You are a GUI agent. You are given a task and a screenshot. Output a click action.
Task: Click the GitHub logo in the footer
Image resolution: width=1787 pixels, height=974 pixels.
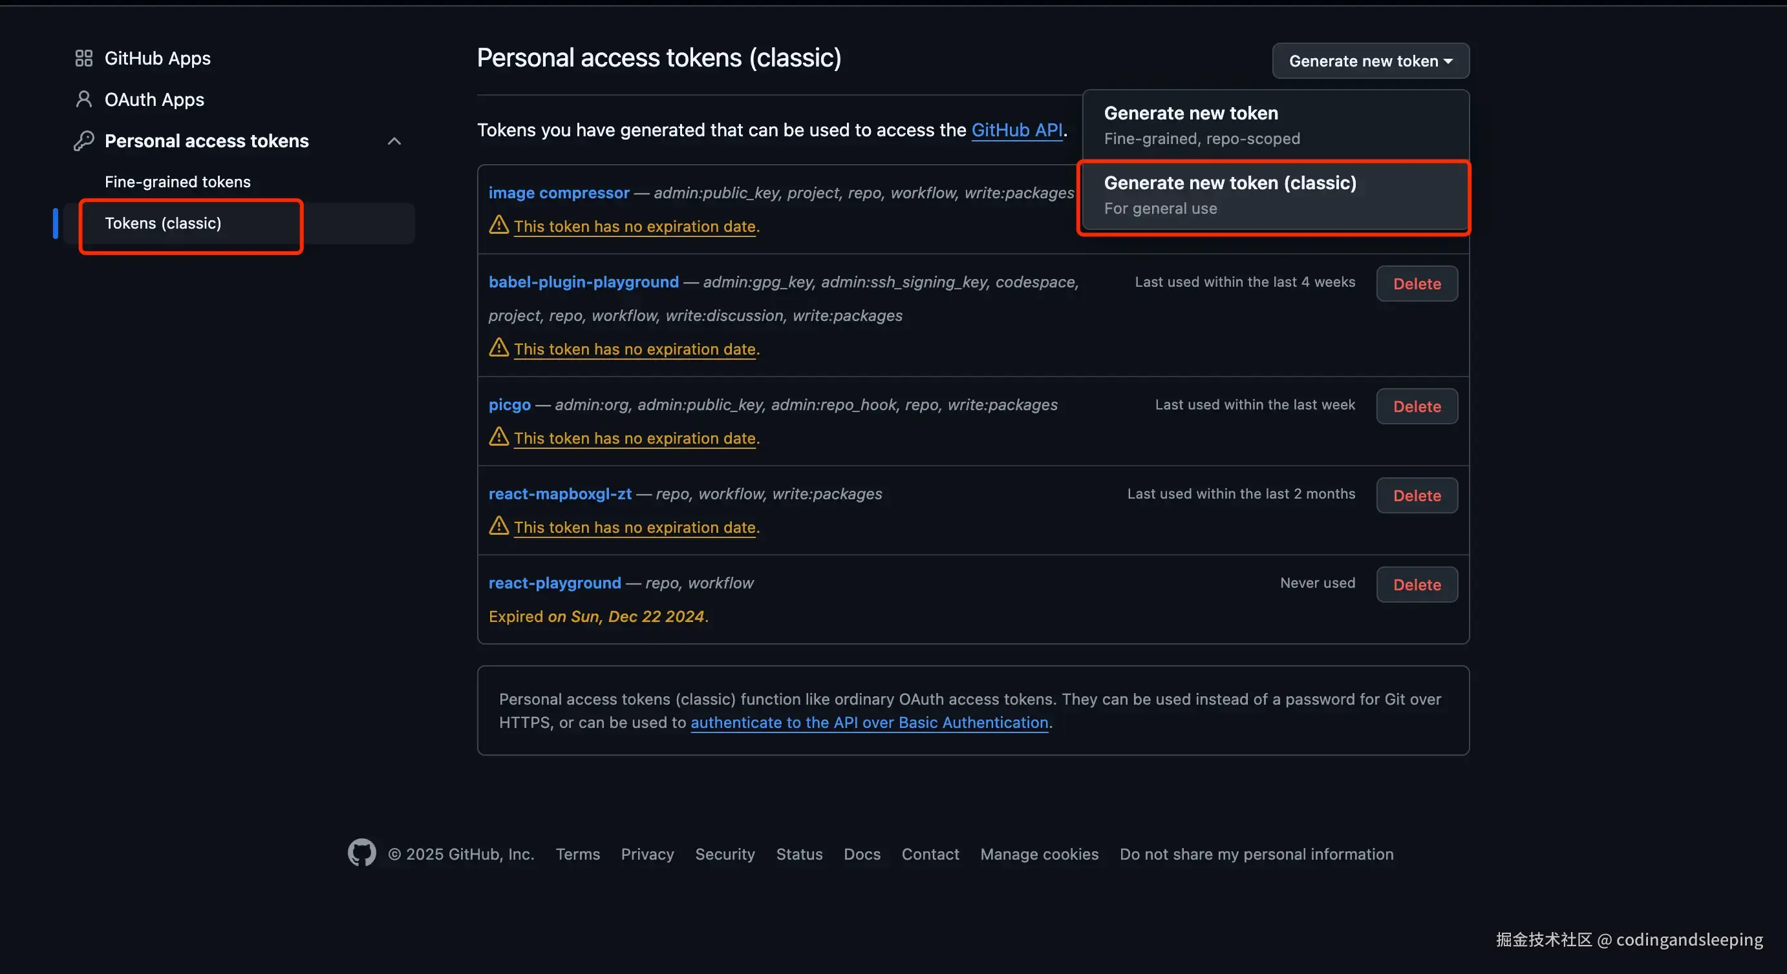pos(362,853)
